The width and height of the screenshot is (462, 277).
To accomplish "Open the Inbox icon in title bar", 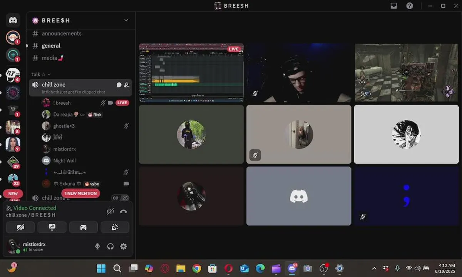I will (393, 6).
